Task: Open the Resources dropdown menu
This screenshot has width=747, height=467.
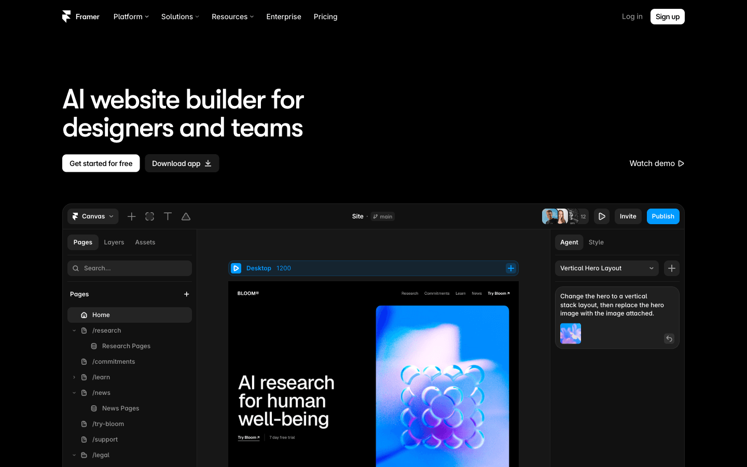Action: coord(233,17)
